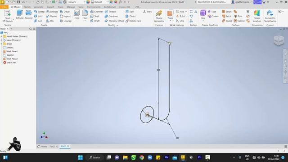Select Sketch2 in the model browser
The image size is (288, 162).
tap(9, 55)
